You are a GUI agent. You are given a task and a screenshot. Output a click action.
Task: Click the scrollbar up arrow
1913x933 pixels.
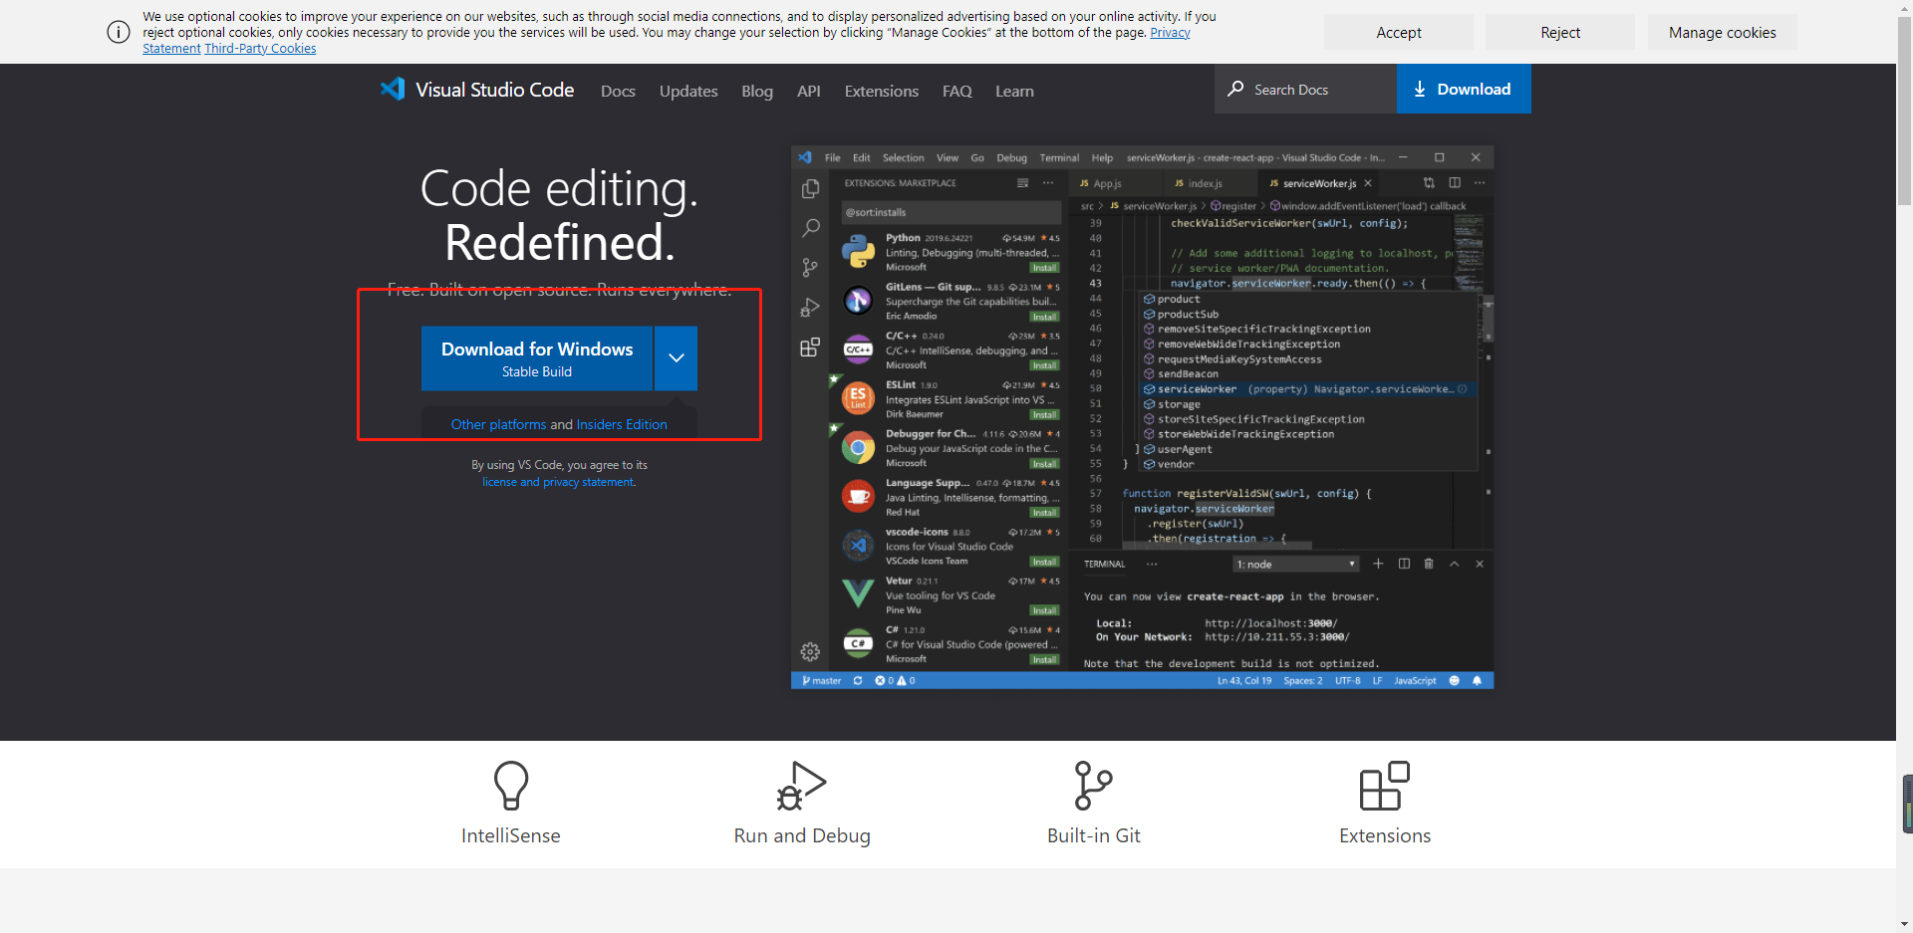(1904, 8)
